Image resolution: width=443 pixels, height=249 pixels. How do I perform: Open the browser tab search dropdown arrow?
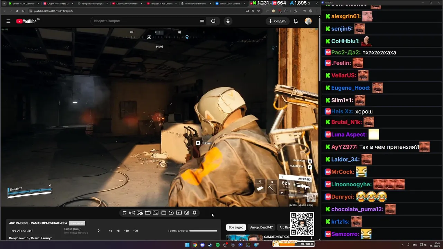pyautogui.click(x=4, y=3)
